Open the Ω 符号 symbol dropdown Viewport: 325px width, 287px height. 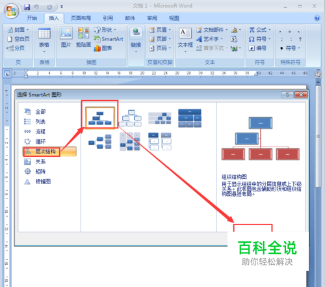pyautogui.click(x=260, y=39)
